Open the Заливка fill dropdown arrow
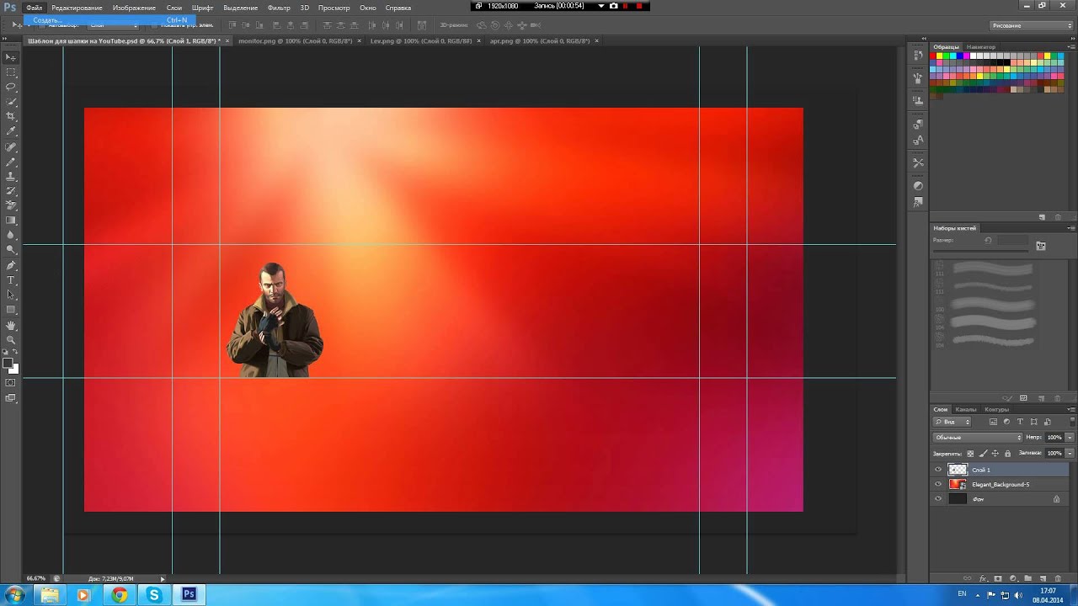 coord(1070,453)
